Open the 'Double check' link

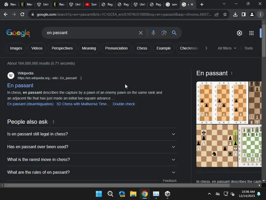[x=124, y=104]
